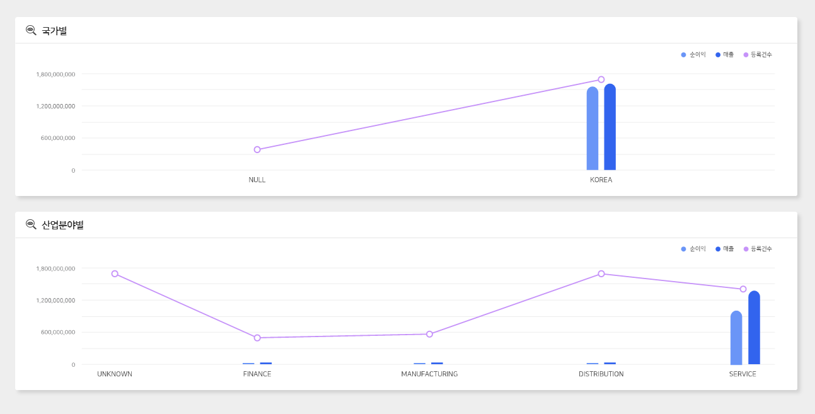Toggle 등록건수 legend in the 국가별 chart
This screenshot has height=414, width=815.
pos(758,55)
